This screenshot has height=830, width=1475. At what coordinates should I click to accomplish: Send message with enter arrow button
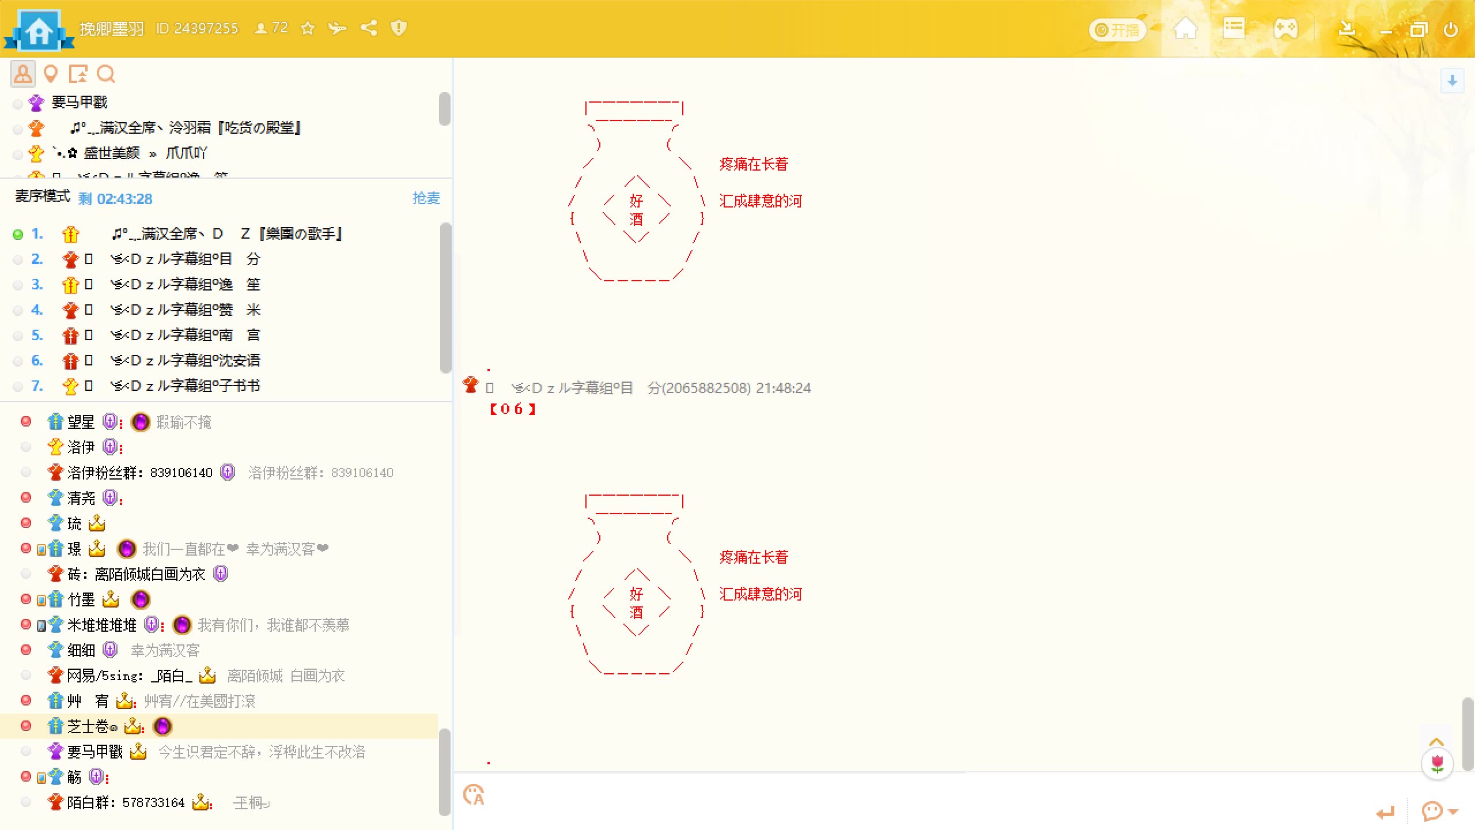click(x=1386, y=812)
